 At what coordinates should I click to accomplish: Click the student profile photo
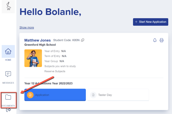(33, 58)
